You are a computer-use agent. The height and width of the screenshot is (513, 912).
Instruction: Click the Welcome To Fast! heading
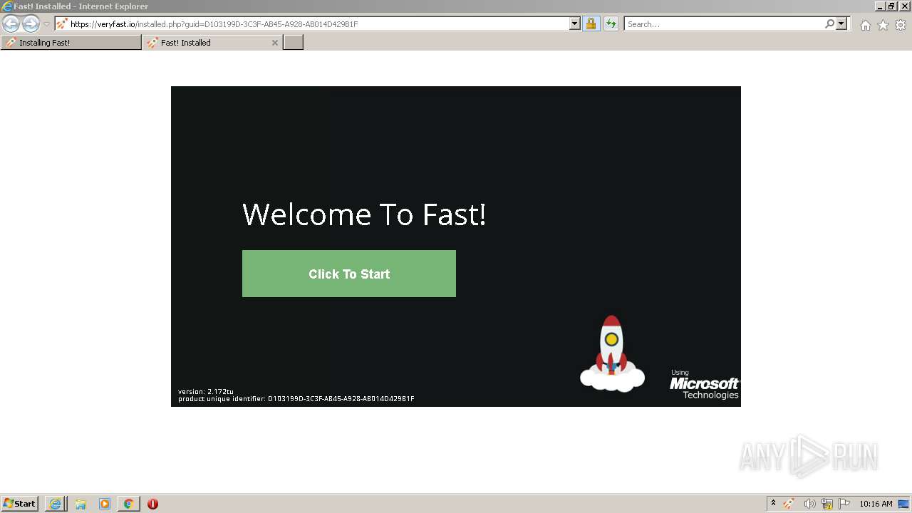[364, 214]
